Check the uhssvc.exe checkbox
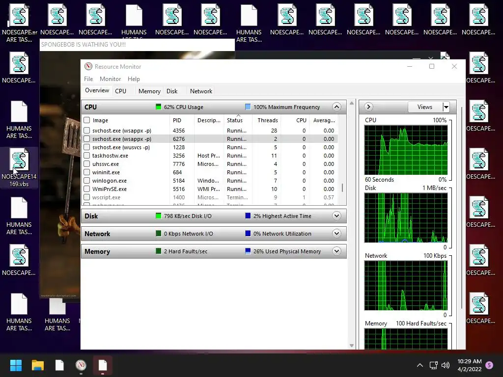503x377 pixels. [86, 164]
